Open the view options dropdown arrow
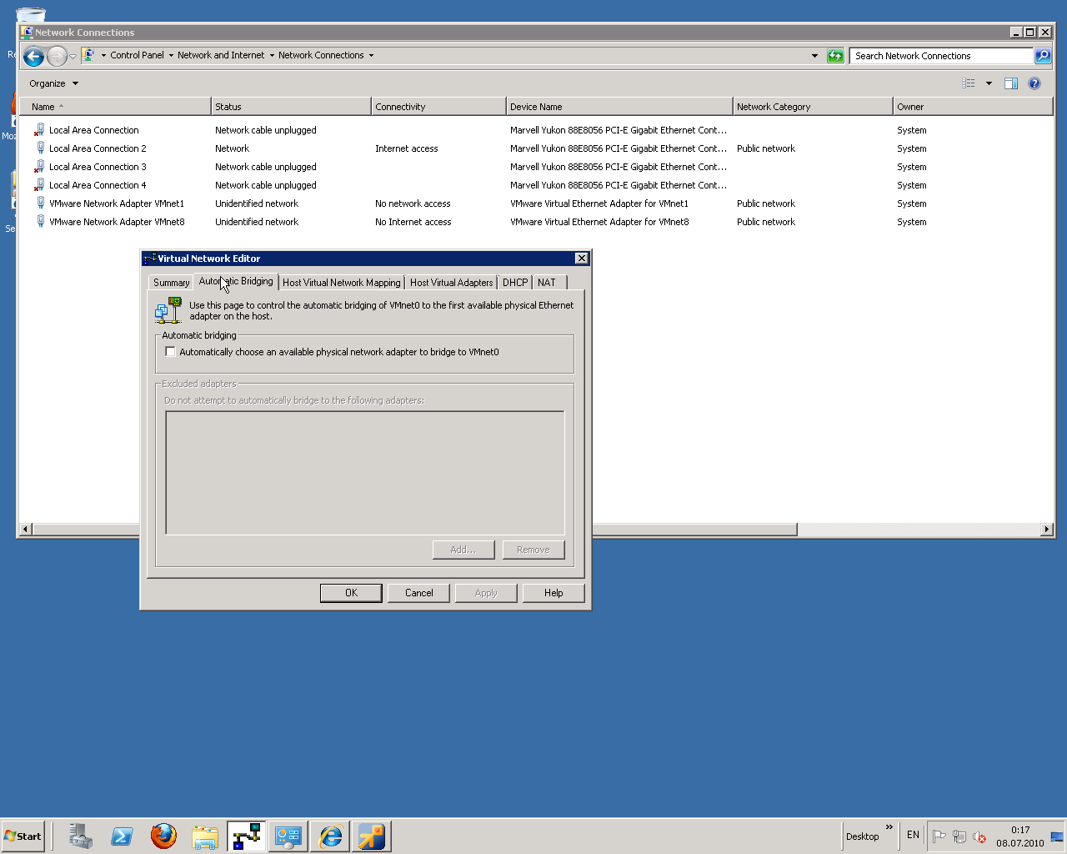 coord(989,83)
